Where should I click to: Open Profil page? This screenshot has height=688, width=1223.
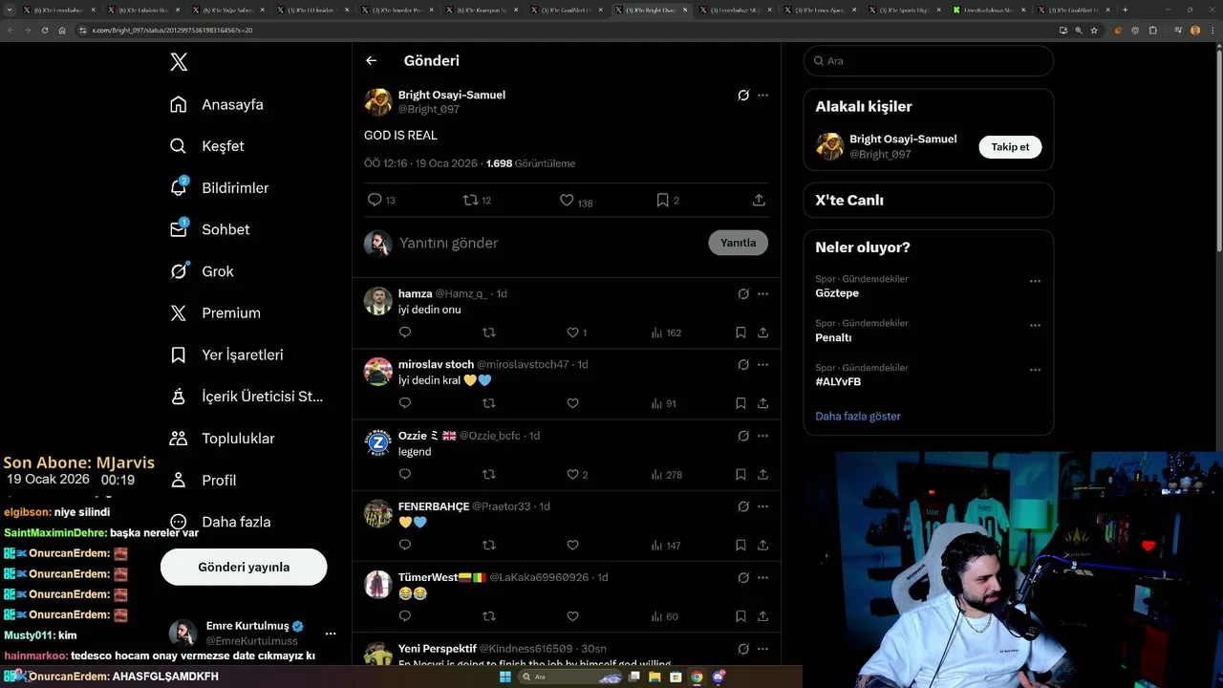(x=203, y=480)
